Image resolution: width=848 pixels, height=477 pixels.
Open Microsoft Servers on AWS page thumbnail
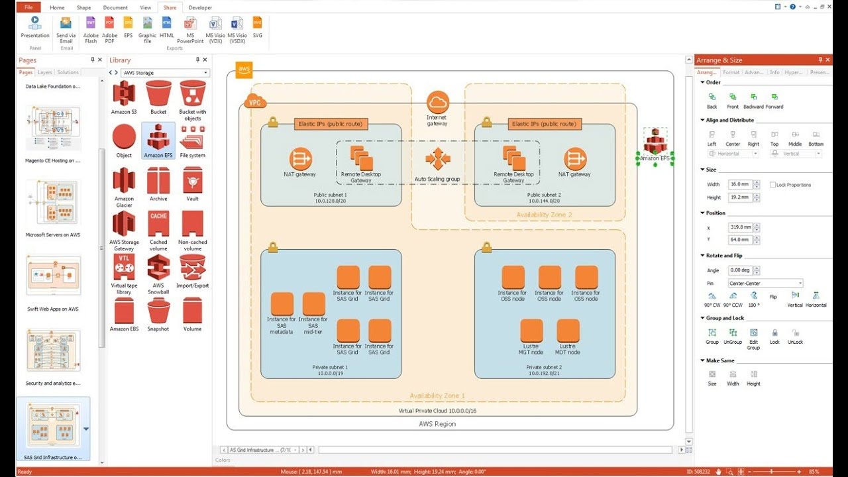[x=54, y=202]
